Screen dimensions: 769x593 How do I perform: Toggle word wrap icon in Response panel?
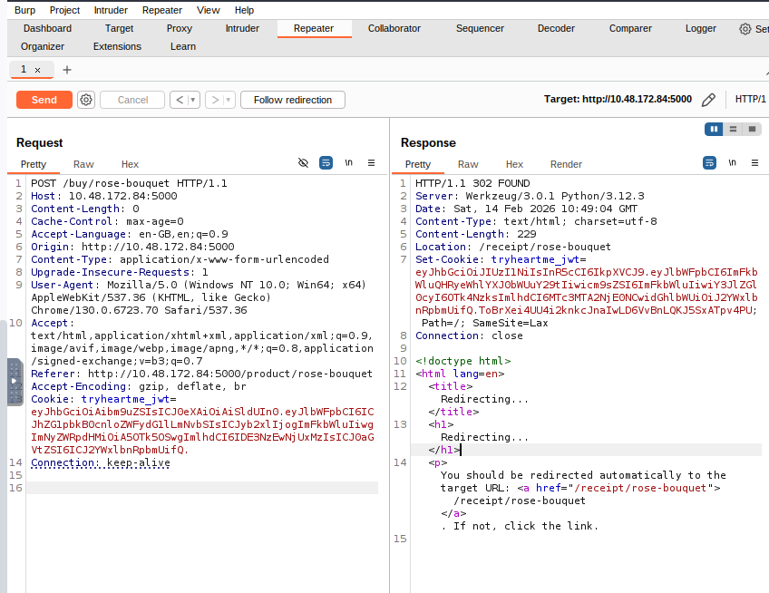pyautogui.click(x=710, y=163)
